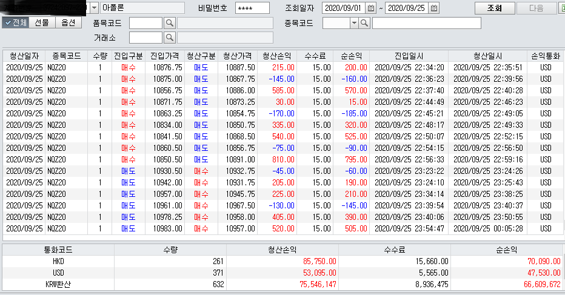Screen dimensions: 565x295
Task: Click entry time 2020/09/25 23:23:22
Action: tap(409, 171)
